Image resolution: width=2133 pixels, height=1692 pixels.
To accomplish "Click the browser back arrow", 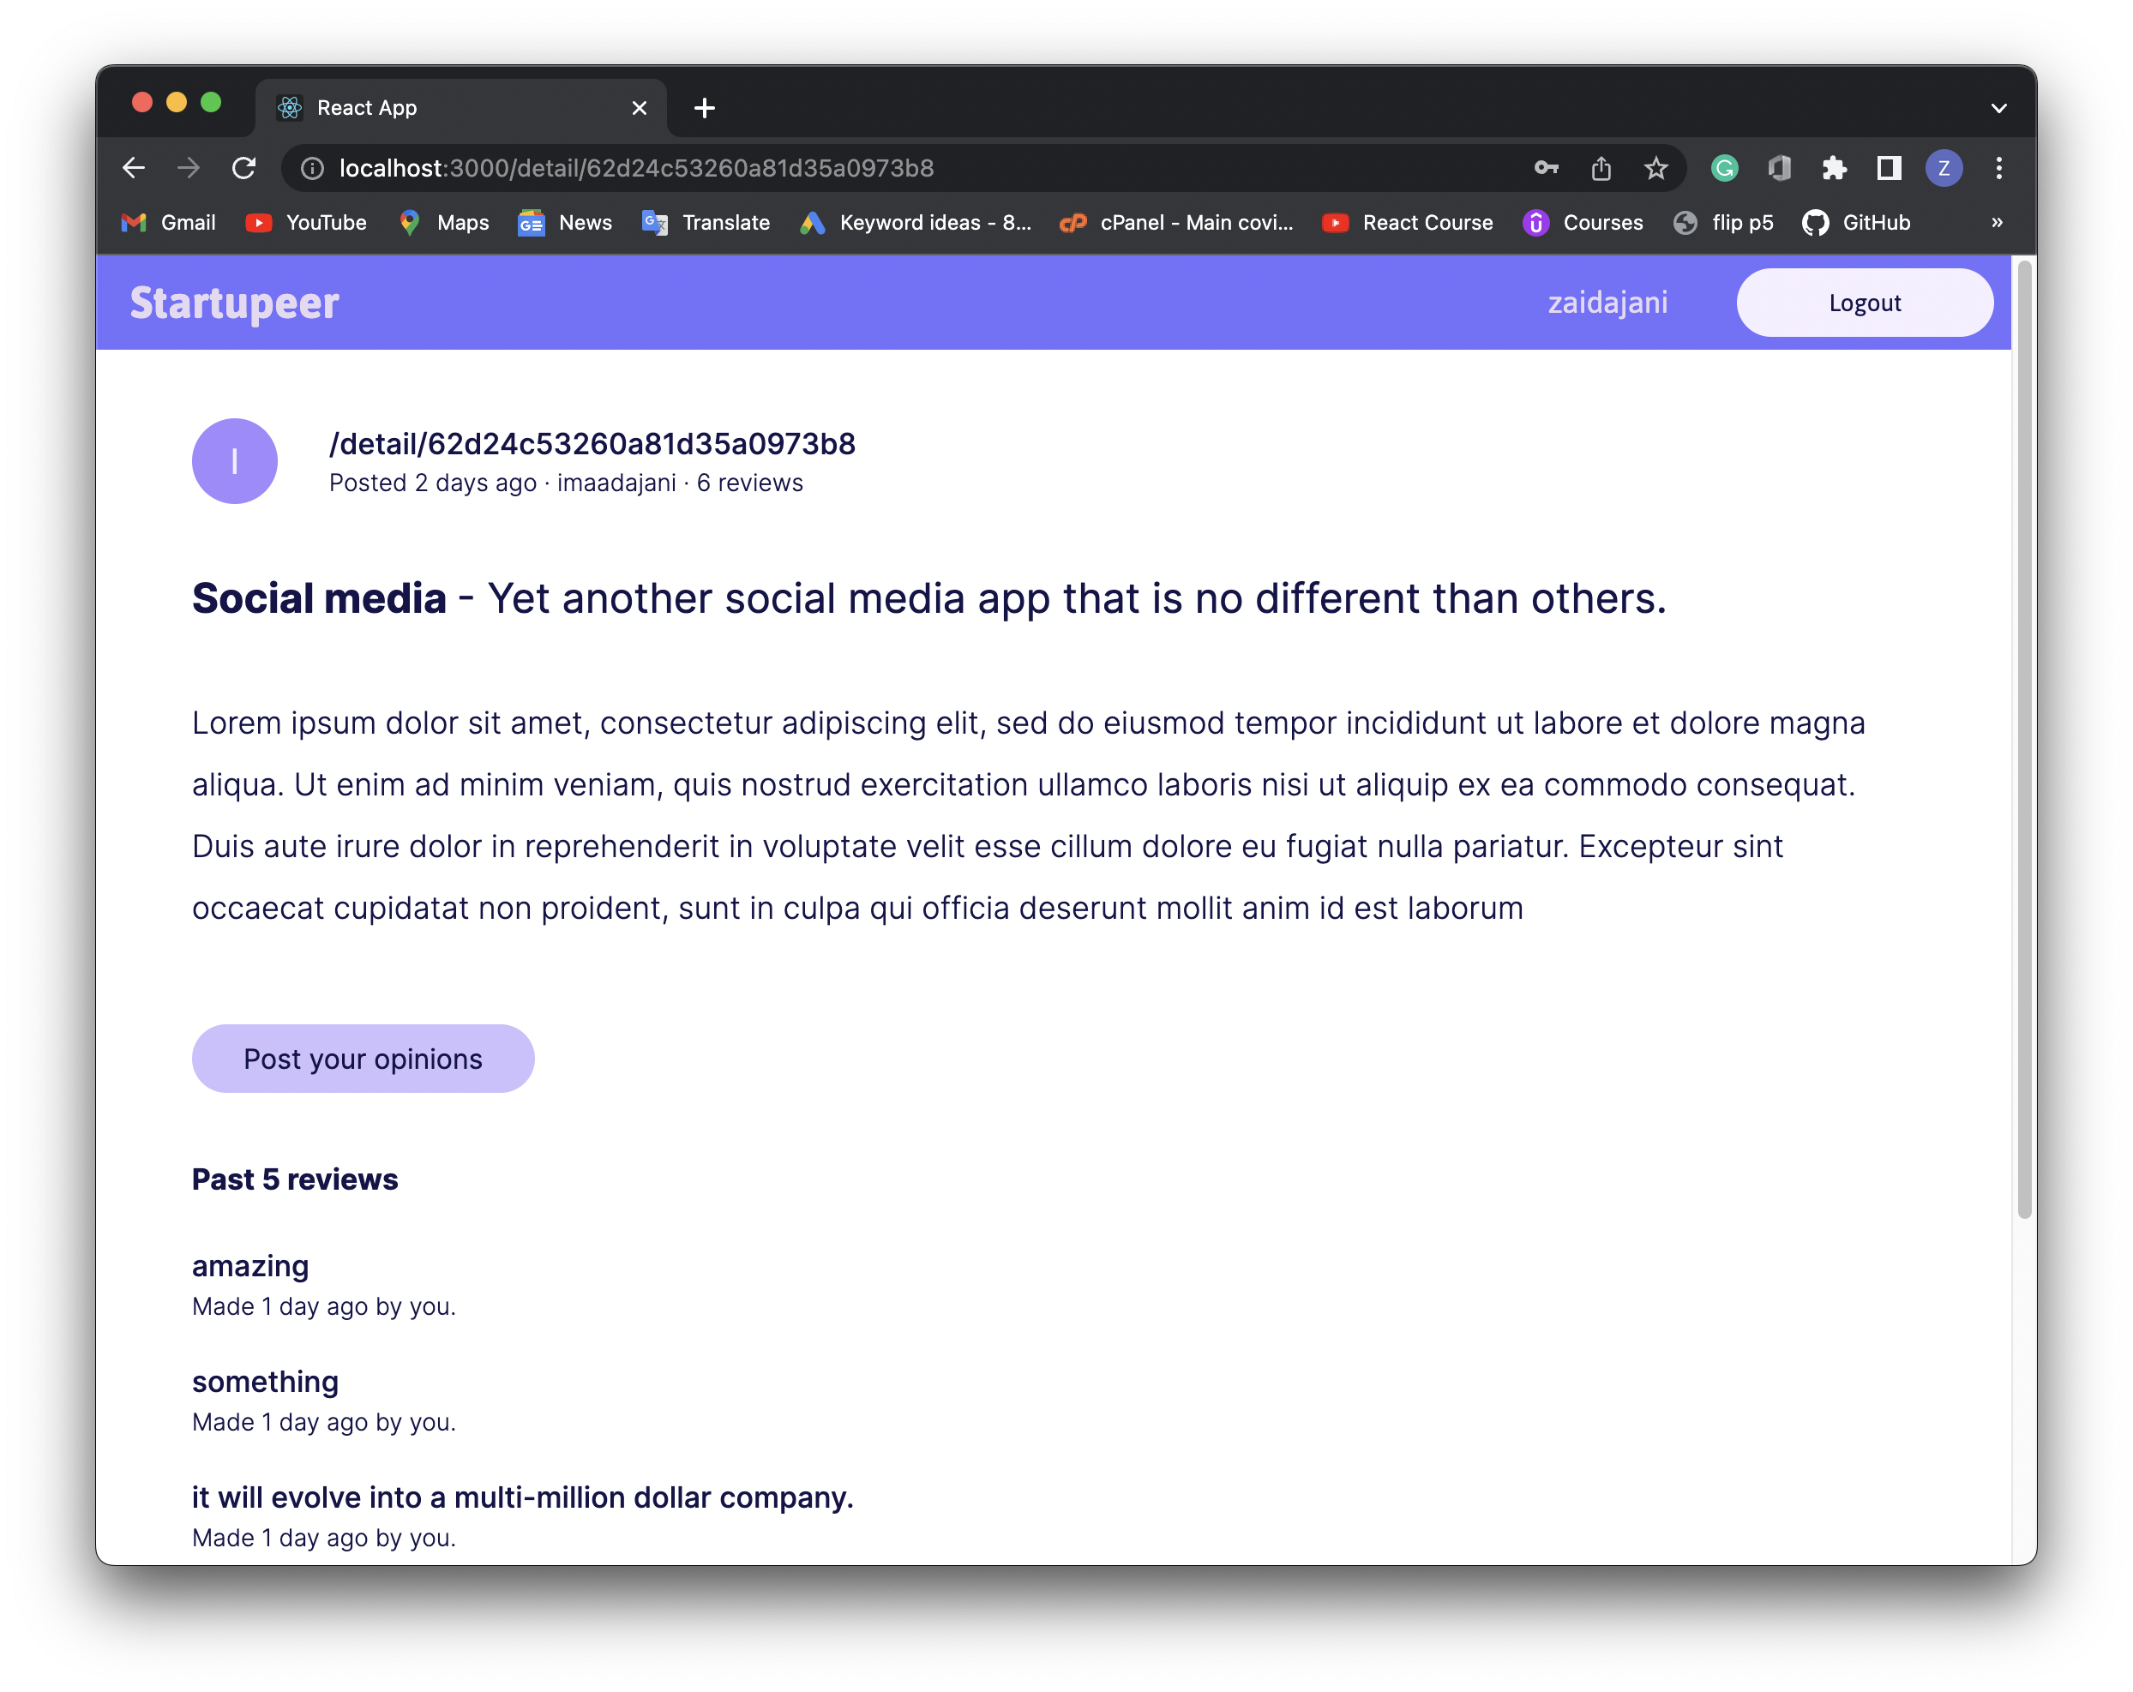I will (x=134, y=168).
